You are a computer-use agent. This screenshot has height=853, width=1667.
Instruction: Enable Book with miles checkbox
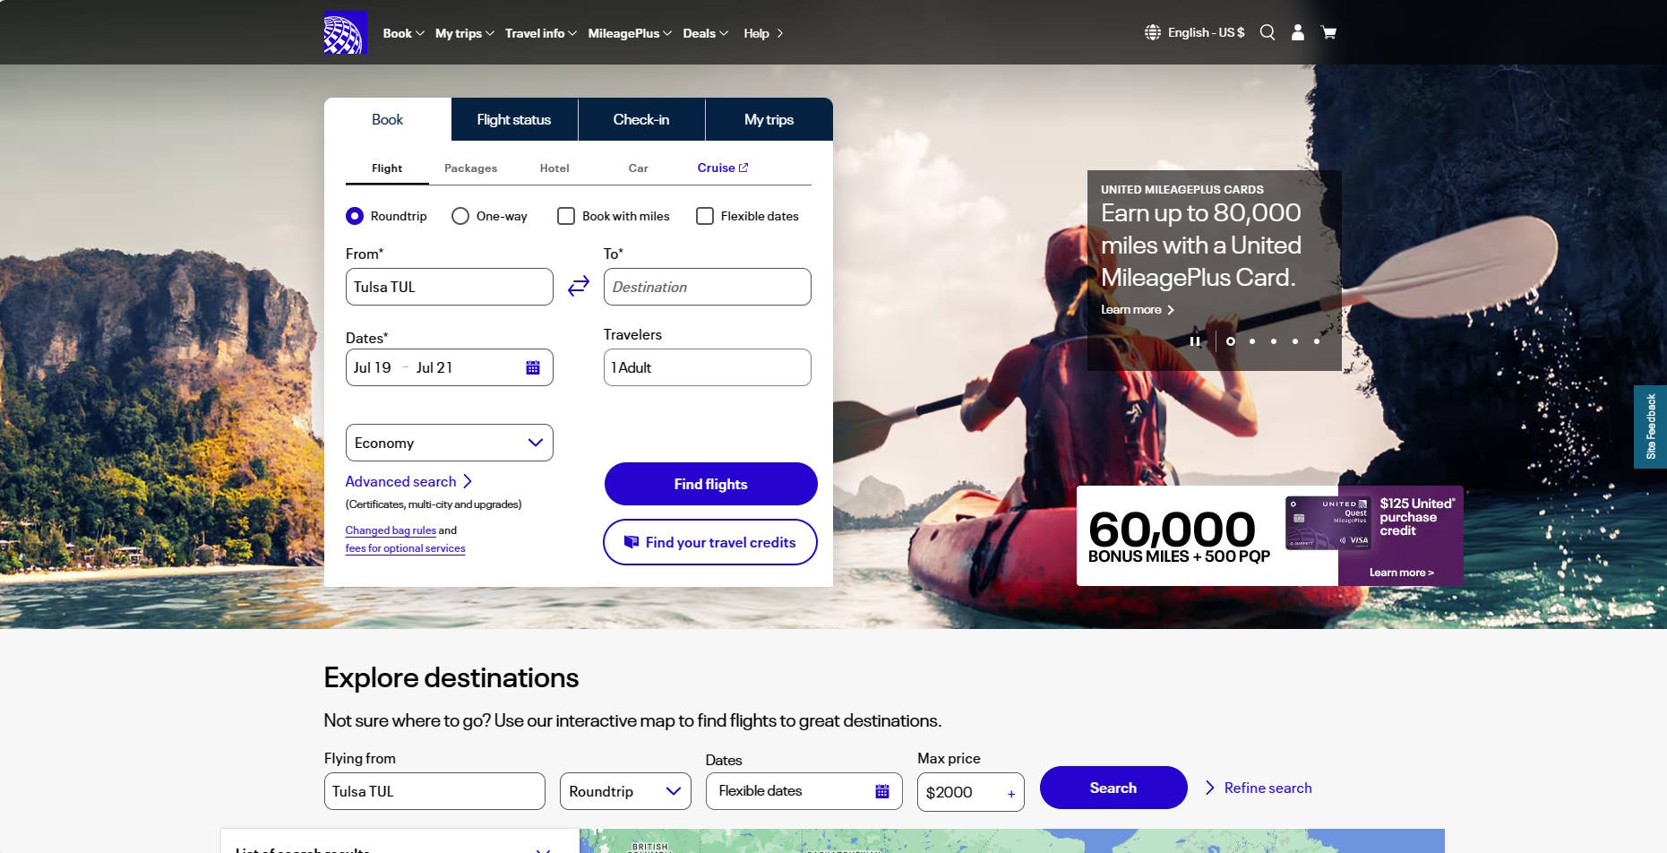pyautogui.click(x=566, y=216)
